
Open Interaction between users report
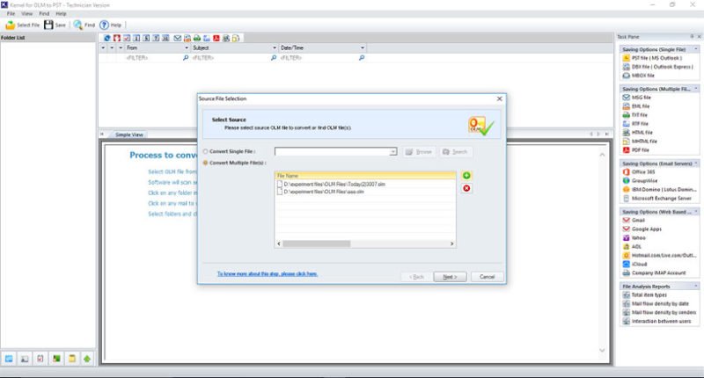(x=656, y=321)
